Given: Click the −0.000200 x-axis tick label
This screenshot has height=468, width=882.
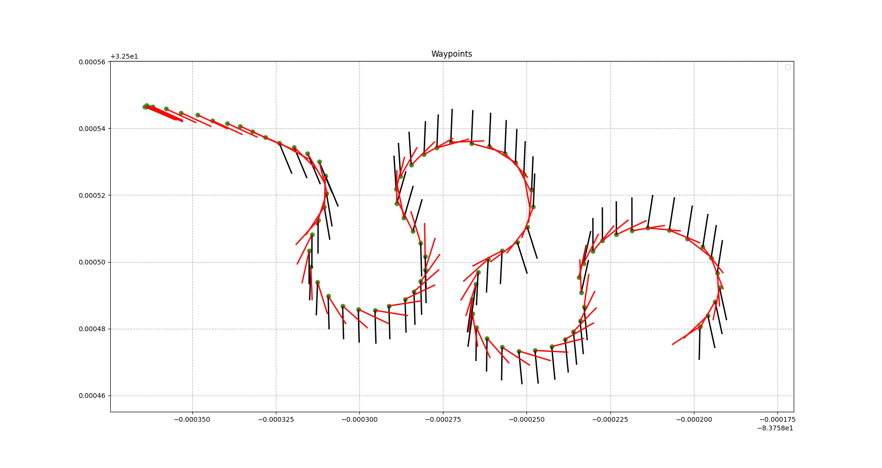Looking at the screenshot, I should (x=693, y=419).
